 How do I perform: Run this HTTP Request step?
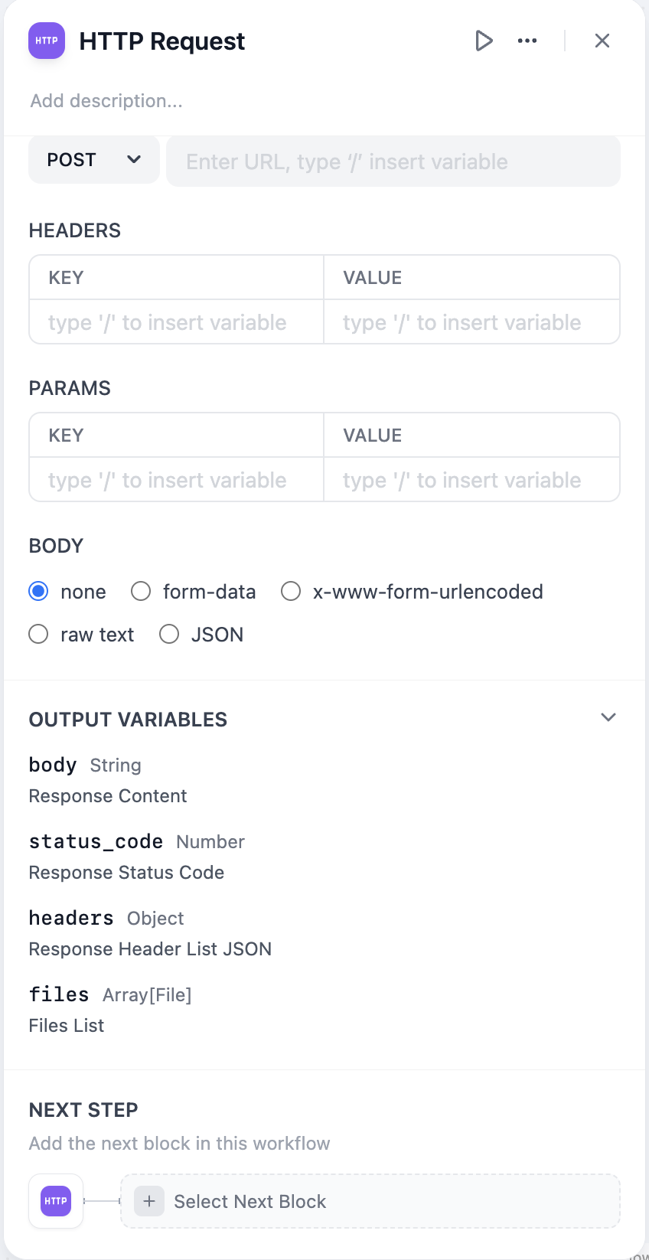tap(484, 41)
